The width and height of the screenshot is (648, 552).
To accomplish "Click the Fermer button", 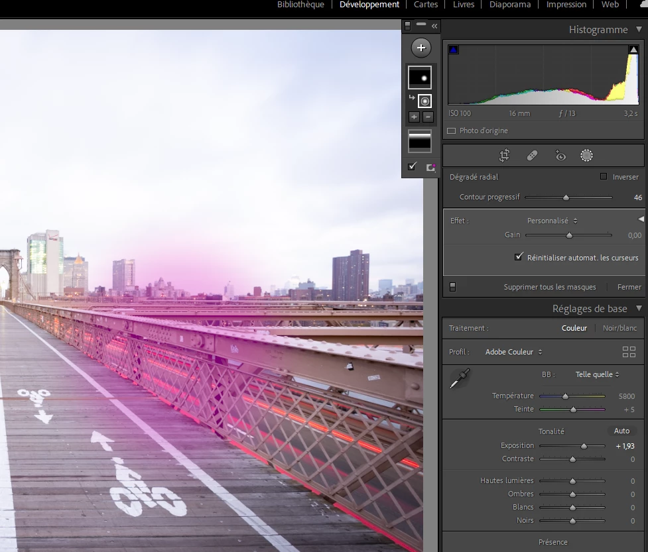I will pyautogui.click(x=629, y=288).
